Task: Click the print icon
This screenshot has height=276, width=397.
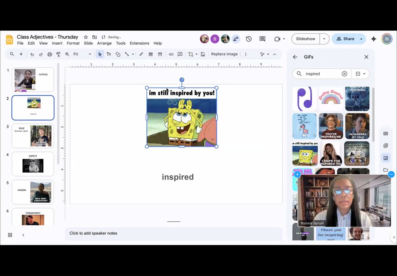Action: (50, 54)
